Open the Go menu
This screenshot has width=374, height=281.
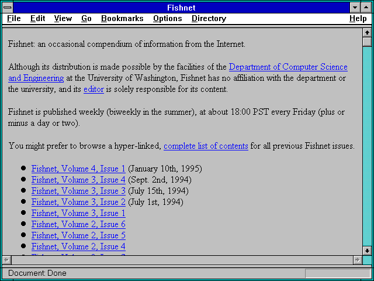pos(86,19)
